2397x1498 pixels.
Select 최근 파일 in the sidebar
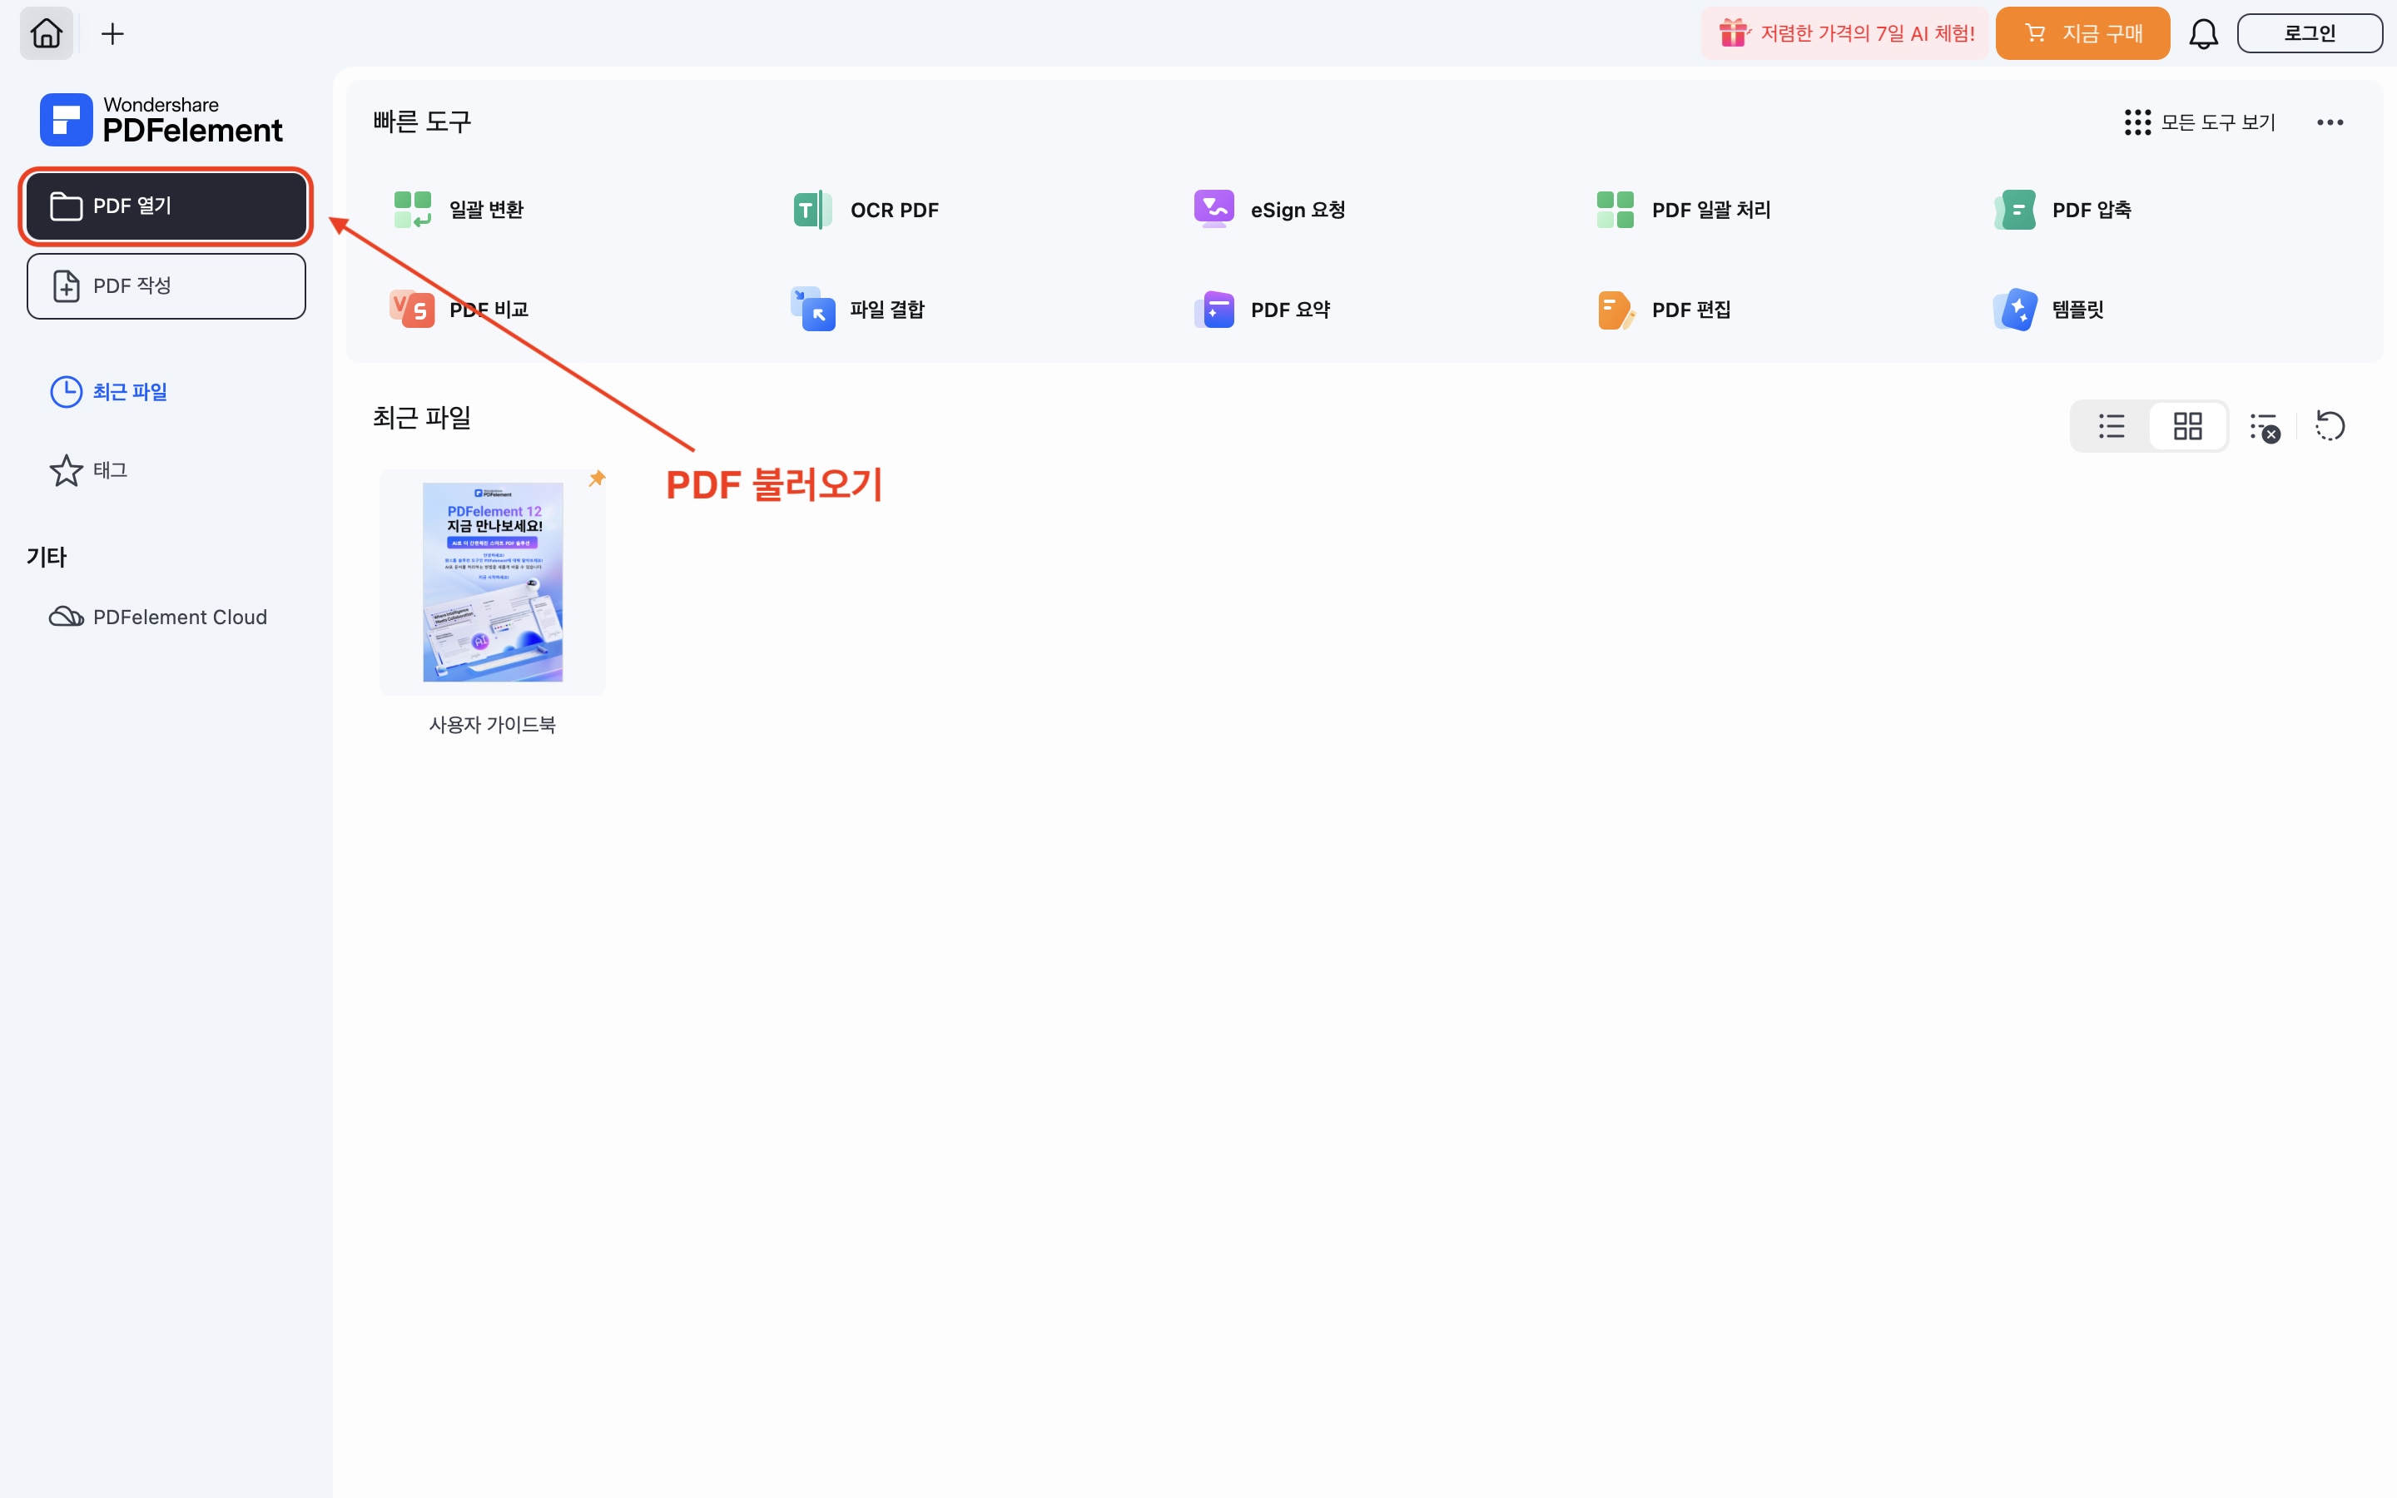click(110, 392)
